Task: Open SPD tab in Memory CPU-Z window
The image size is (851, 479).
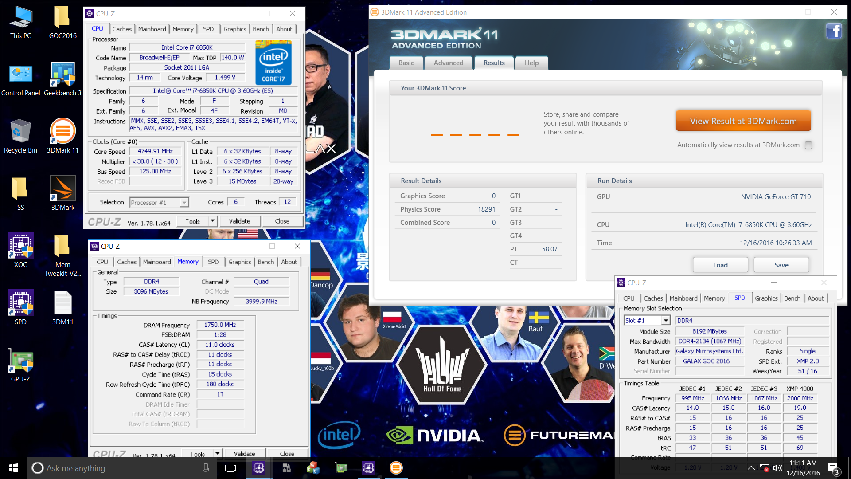Action: (213, 262)
